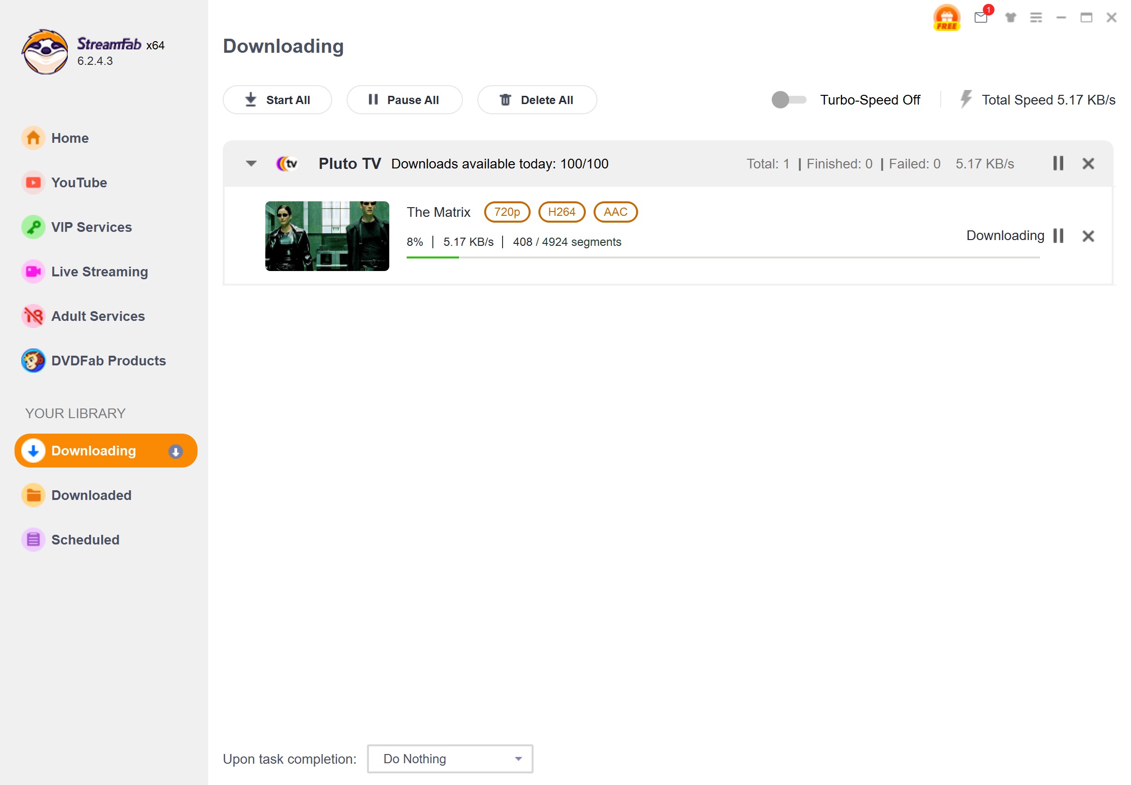Open Adult Services section
1131x785 pixels.
[x=98, y=316]
